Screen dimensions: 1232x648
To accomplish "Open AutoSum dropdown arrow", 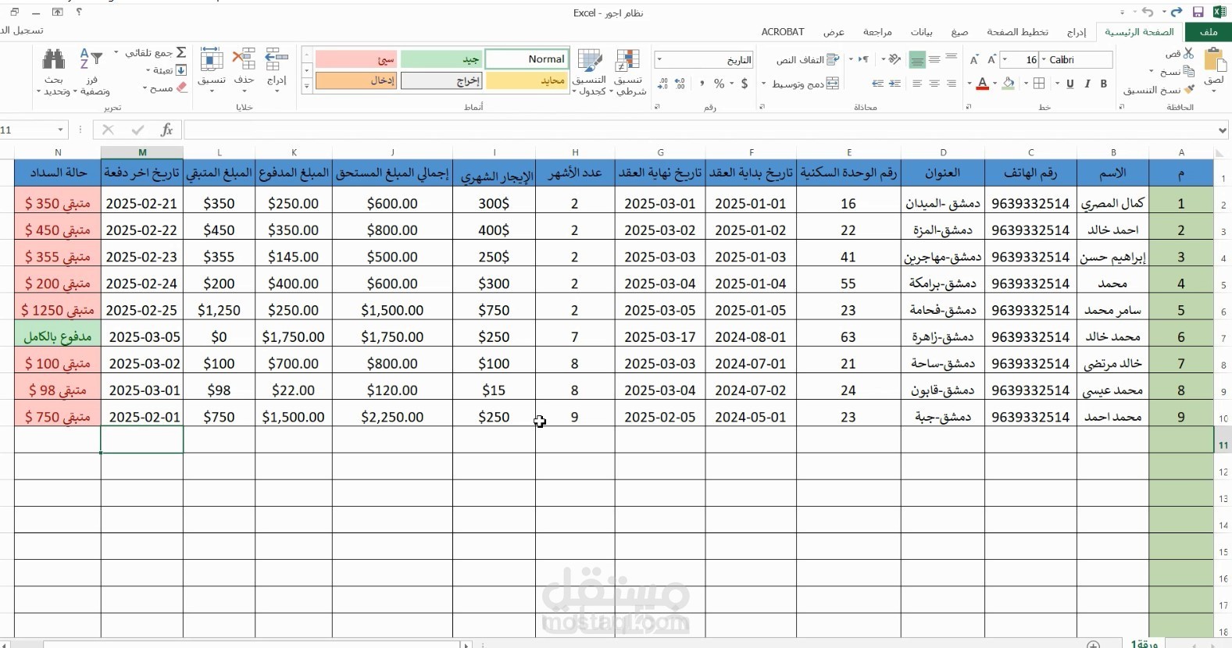I will [116, 52].
